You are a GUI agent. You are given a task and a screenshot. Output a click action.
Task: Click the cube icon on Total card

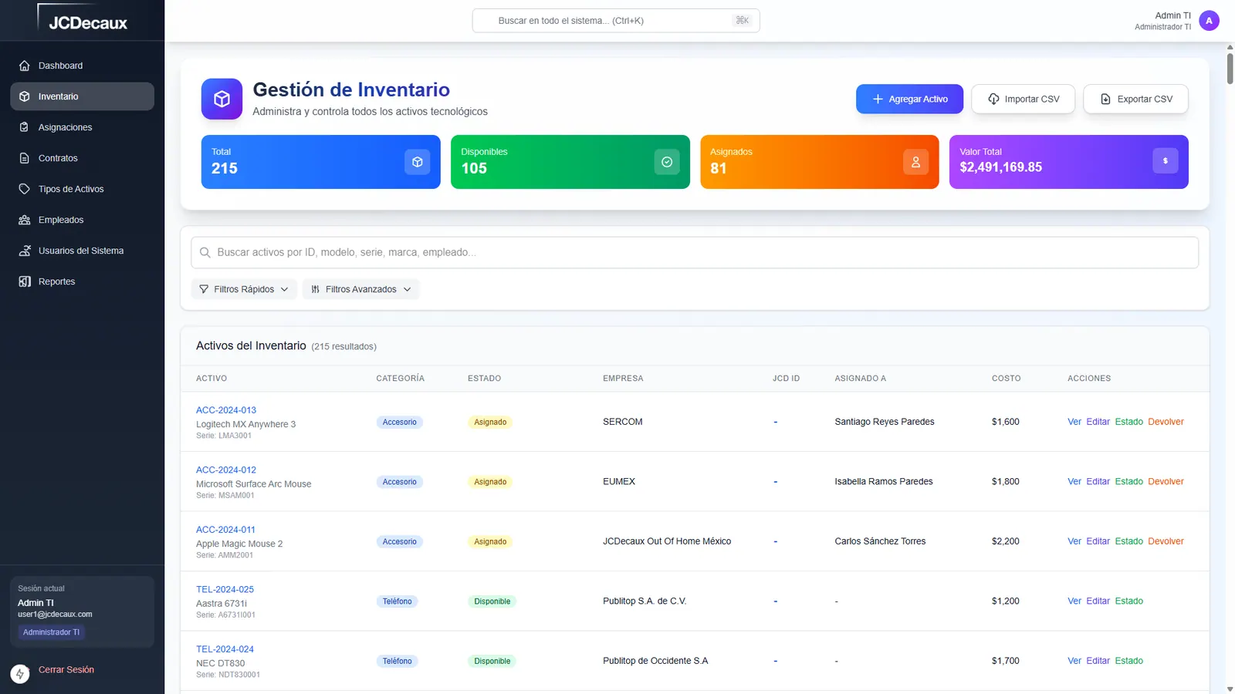coord(417,162)
